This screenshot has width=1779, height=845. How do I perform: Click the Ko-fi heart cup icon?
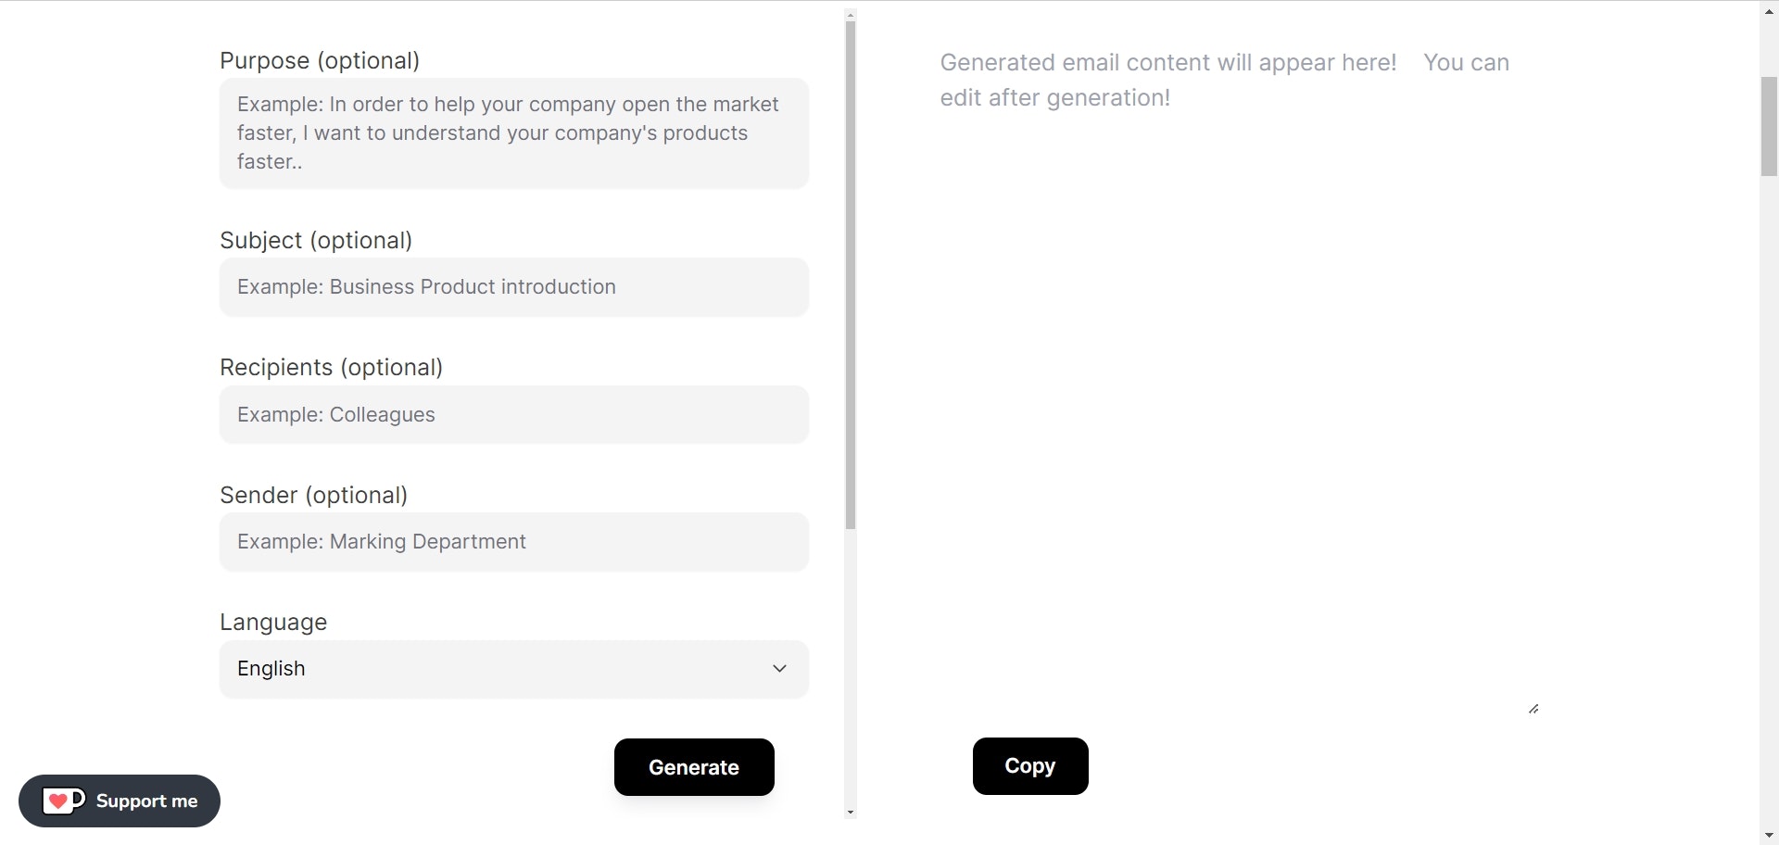click(x=63, y=801)
